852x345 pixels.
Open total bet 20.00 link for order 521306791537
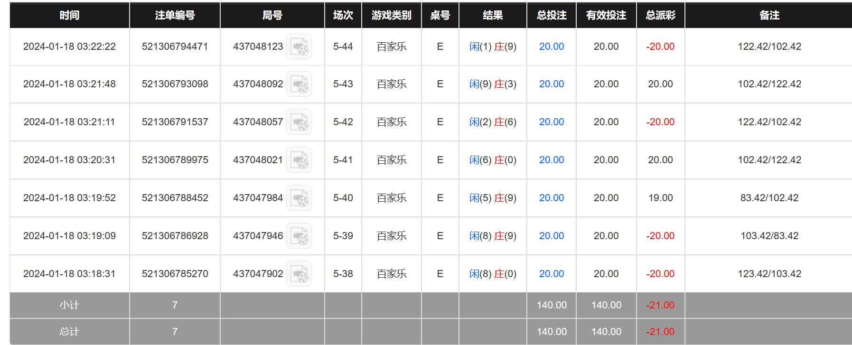tap(552, 122)
